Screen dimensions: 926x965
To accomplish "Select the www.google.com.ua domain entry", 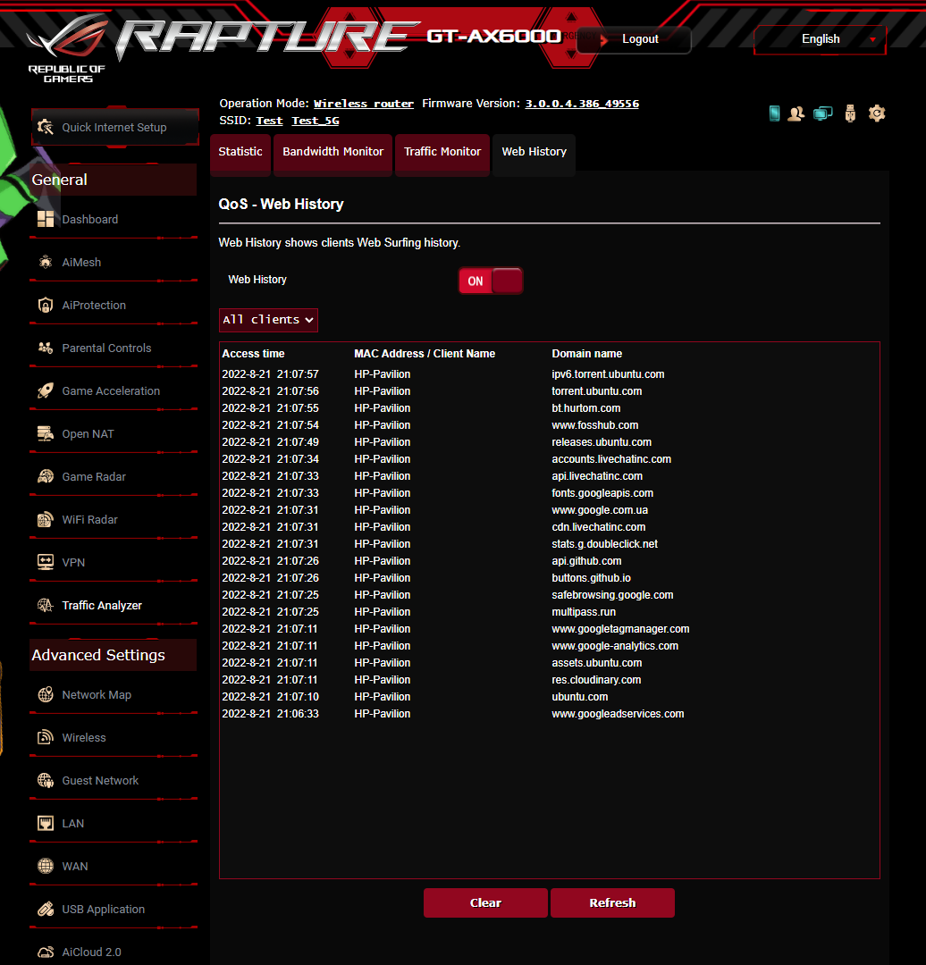I will point(600,510).
